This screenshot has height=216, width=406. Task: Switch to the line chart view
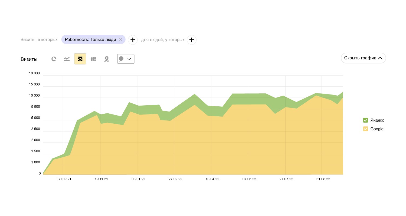pos(67,59)
